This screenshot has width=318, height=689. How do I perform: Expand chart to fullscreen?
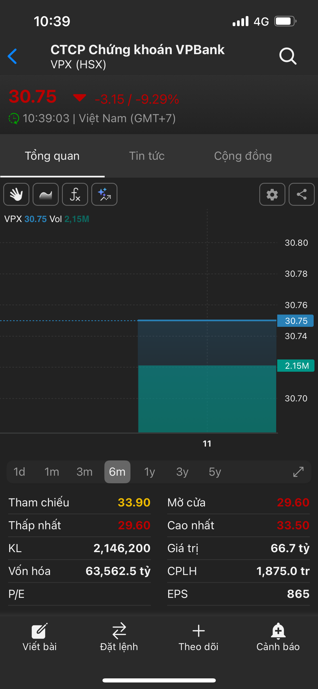pyautogui.click(x=298, y=472)
